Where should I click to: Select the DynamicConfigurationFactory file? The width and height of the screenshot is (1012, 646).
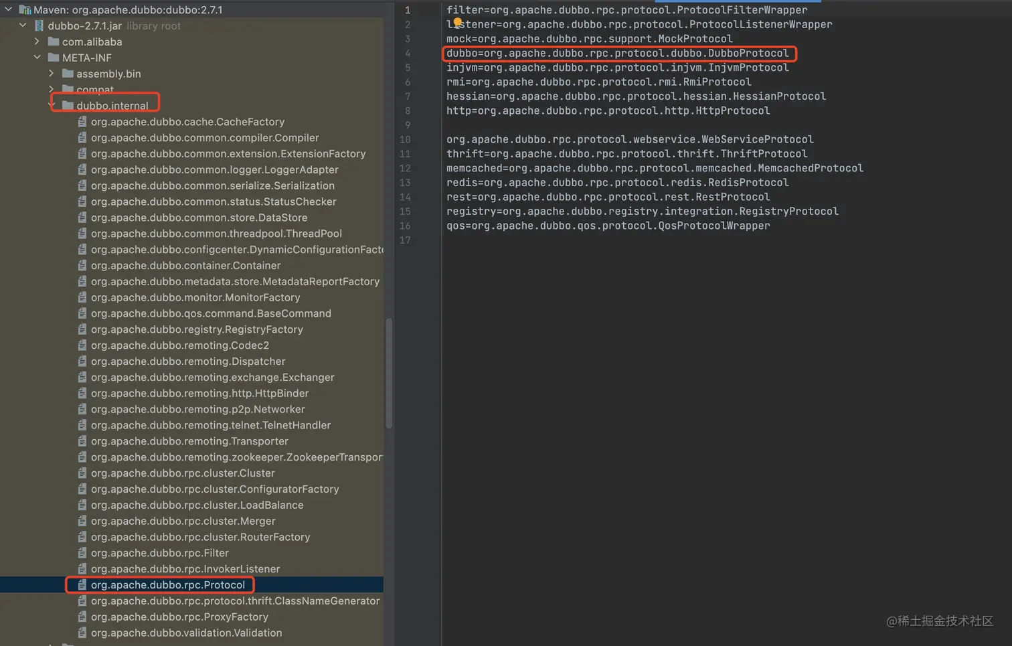pyautogui.click(x=237, y=249)
